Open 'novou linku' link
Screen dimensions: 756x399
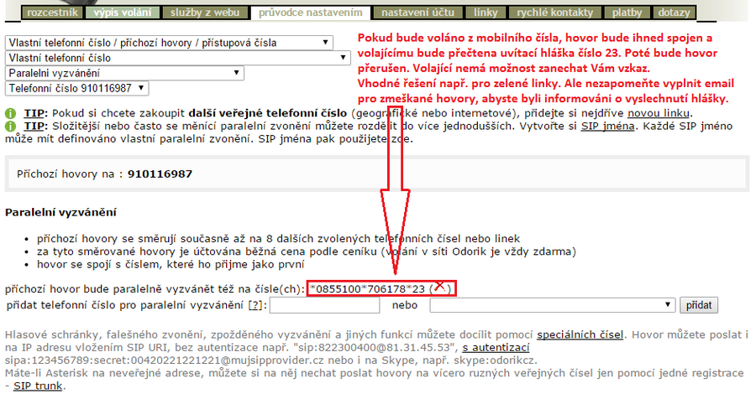[x=658, y=114]
